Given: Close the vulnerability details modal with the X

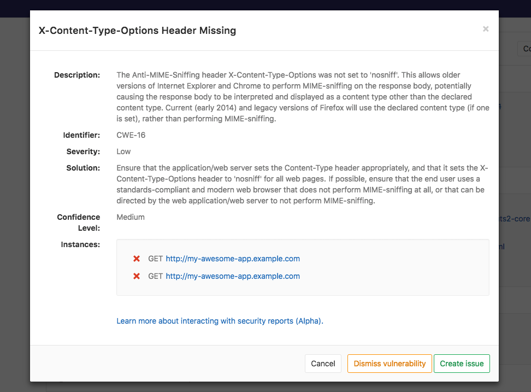Looking at the screenshot, I should click(485, 29).
